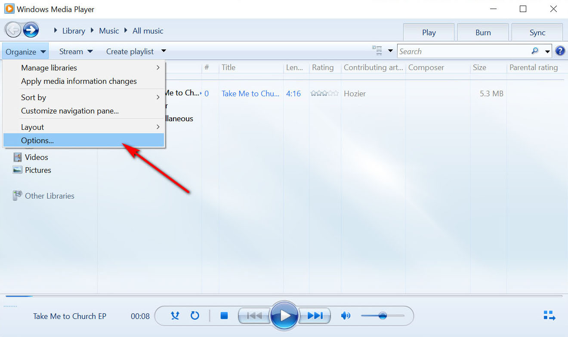Click the Other Libraries icon
The height and width of the screenshot is (337, 568).
pyautogui.click(x=17, y=196)
